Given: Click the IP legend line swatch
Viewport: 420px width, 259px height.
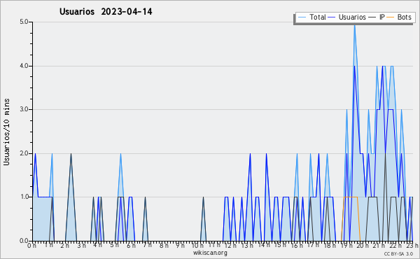Looking at the screenshot, I should 372,17.
